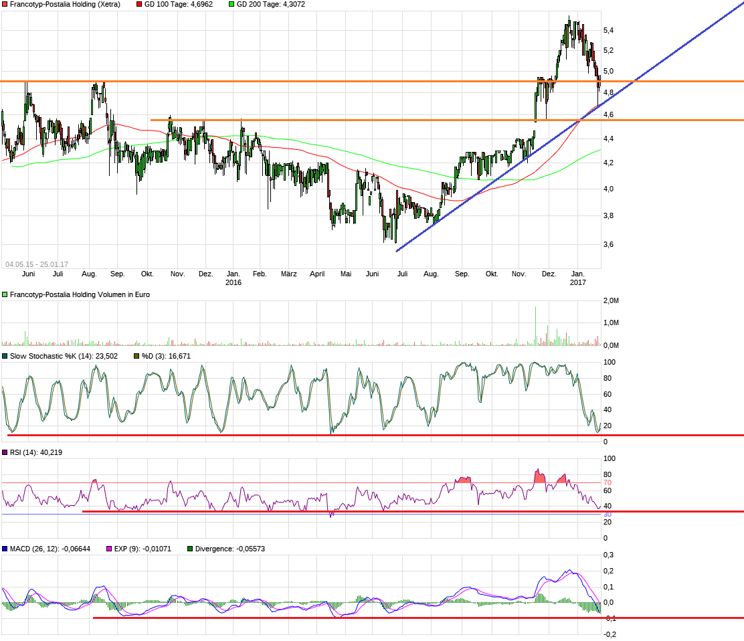
Task: Click the 0,3 MACD axis value
Action: [x=608, y=555]
